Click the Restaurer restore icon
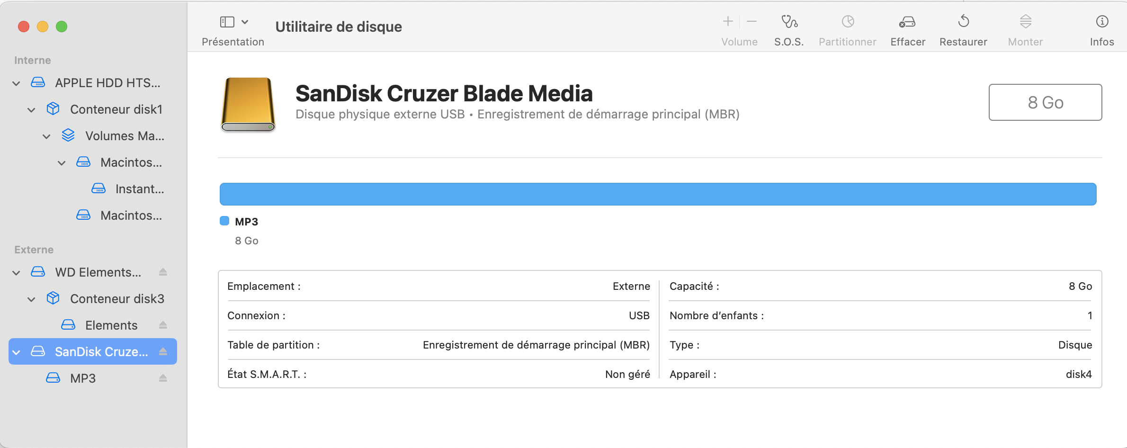 (963, 22)
